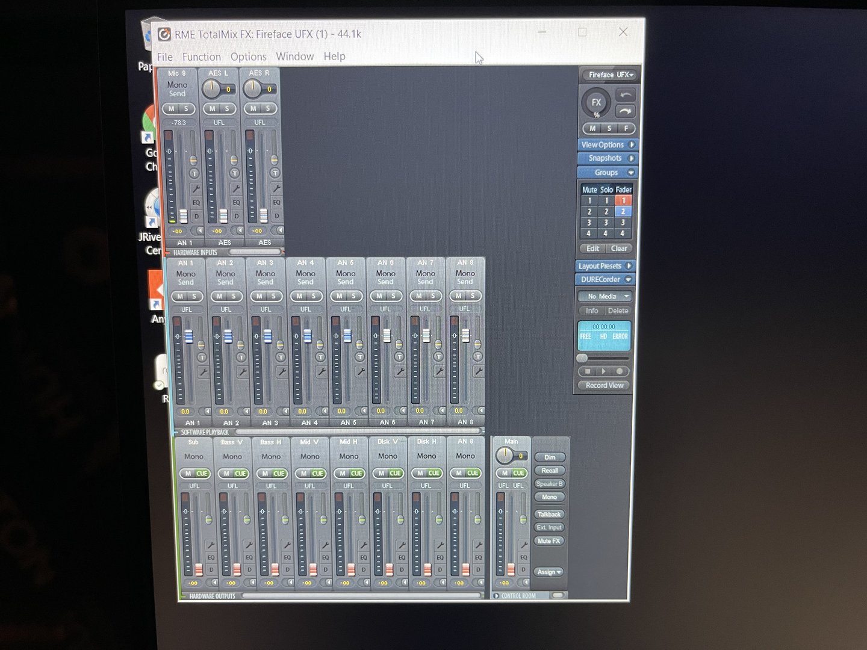
Task: Click the Dim button
Action: pos(550,457)
